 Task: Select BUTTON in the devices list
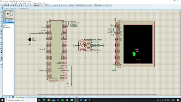8,23
